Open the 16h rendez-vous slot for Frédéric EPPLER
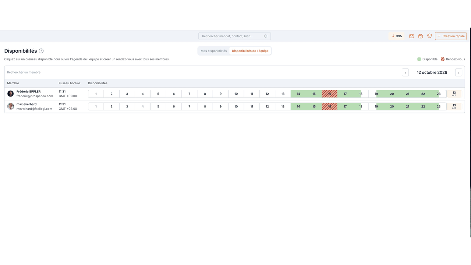 pyautogui.click(x=330, y=94)
